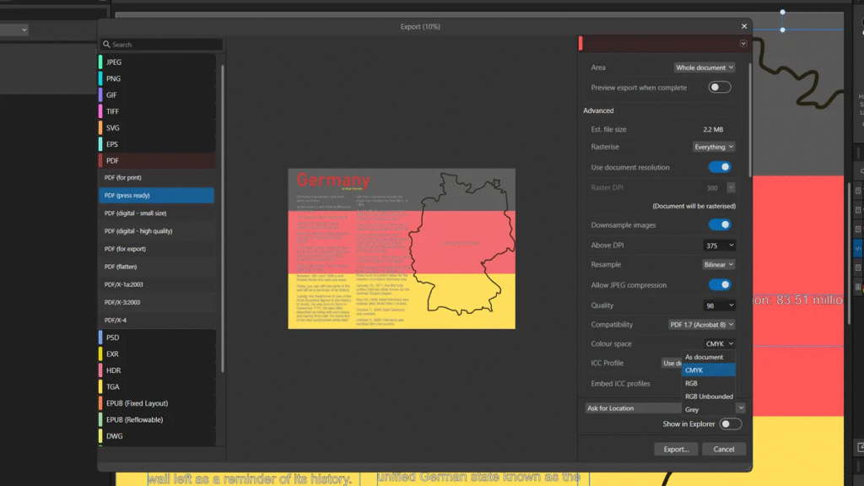Click the Germany document preview thumbnail
Viewport: 864px width, 486px height.
(401, 248)
